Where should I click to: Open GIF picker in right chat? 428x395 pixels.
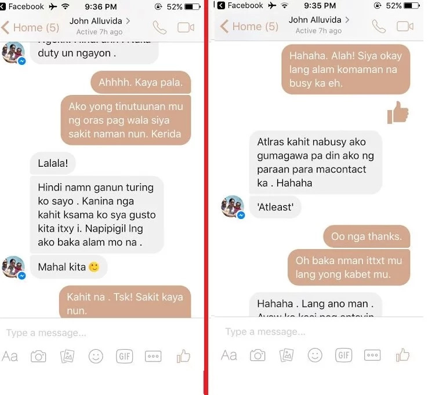[x=344, y=355]
